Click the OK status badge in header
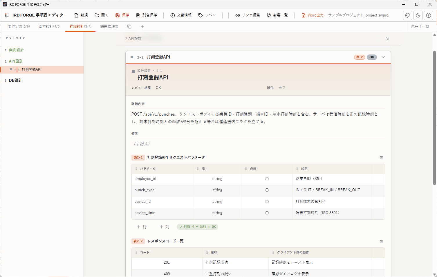The height and width of the screenshot is (277, 437). click(x=372, y=57)
